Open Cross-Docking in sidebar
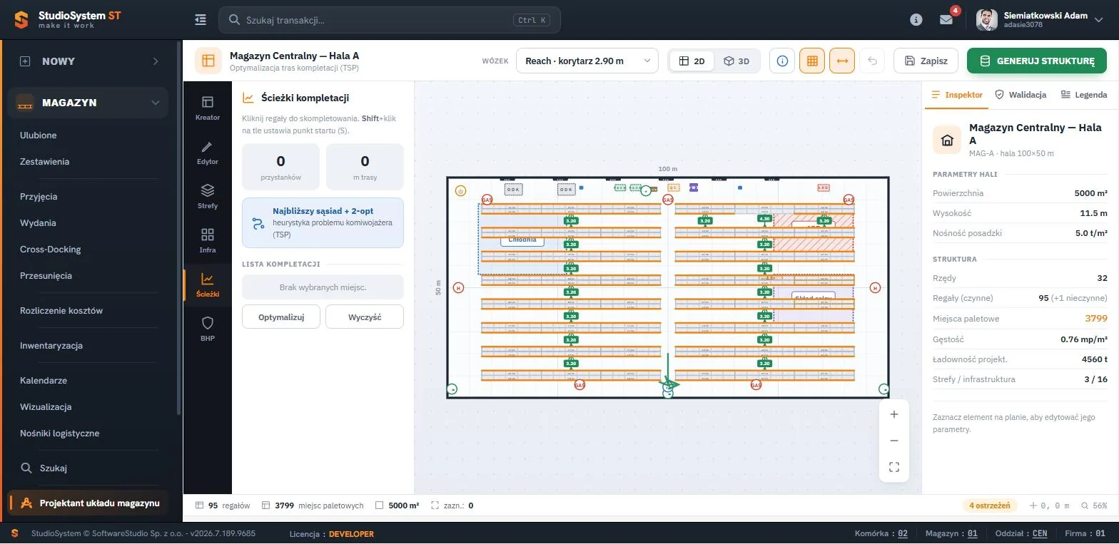 pos(51,250)
